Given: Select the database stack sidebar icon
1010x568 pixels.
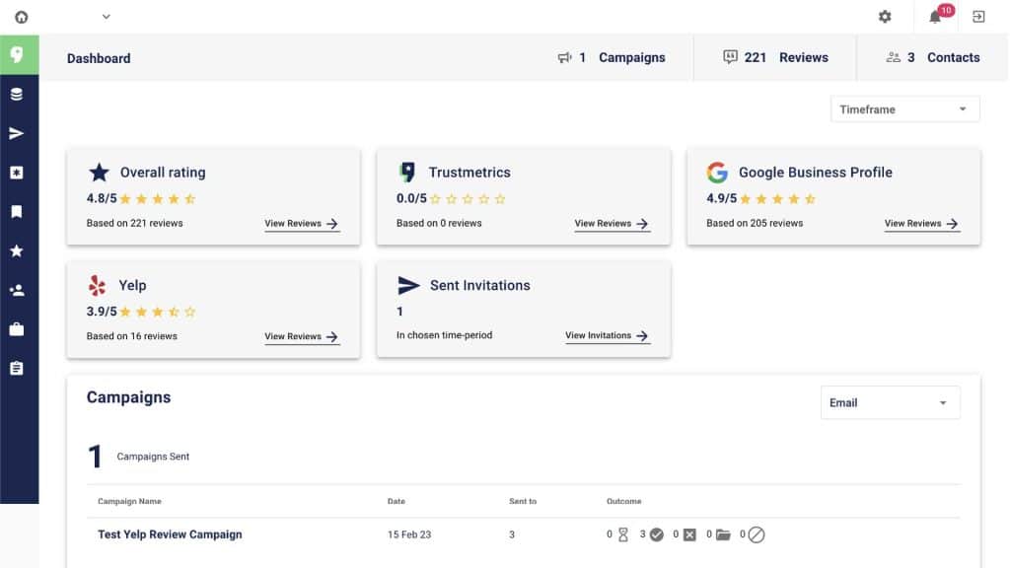Looking at the screenshot, I should (17, 94).
